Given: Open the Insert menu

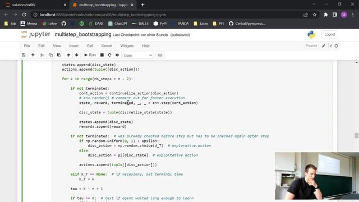Looking at the screenshot, I should coord(73,46).
